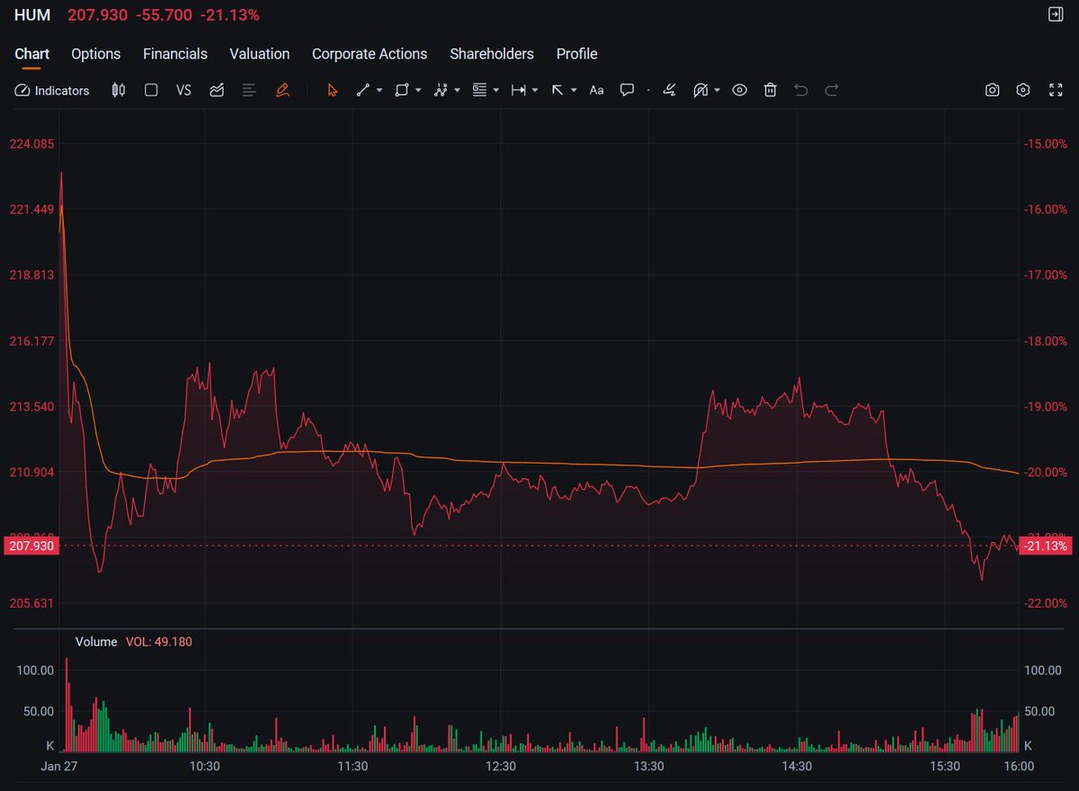Select the trend line drawing tool
The image size is (1079, 791).
[x=363, y=90]
